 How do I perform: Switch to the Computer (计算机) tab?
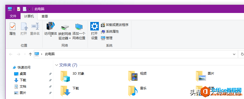29,16
